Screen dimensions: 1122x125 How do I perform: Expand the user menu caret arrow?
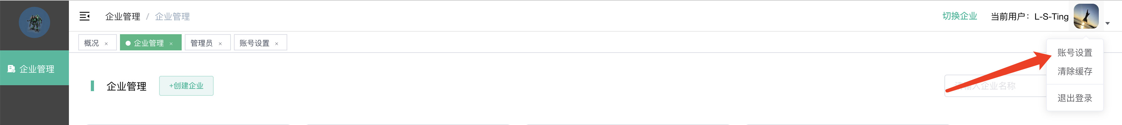click(x=1107, y=23)
